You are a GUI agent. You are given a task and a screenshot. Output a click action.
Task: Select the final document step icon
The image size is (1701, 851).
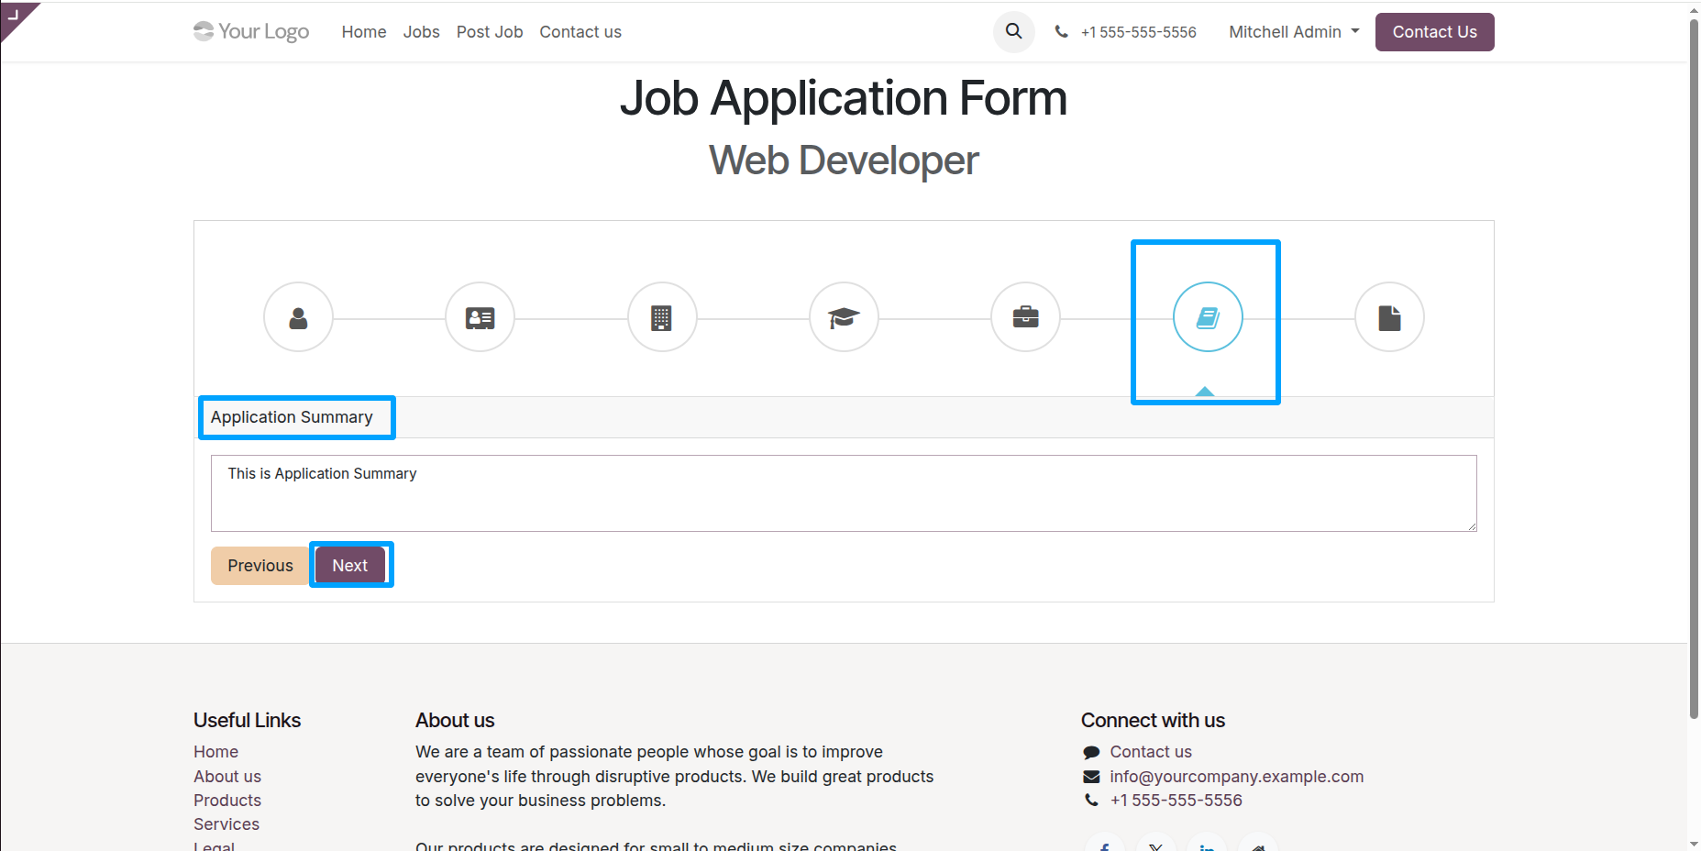coord(1389,317)
